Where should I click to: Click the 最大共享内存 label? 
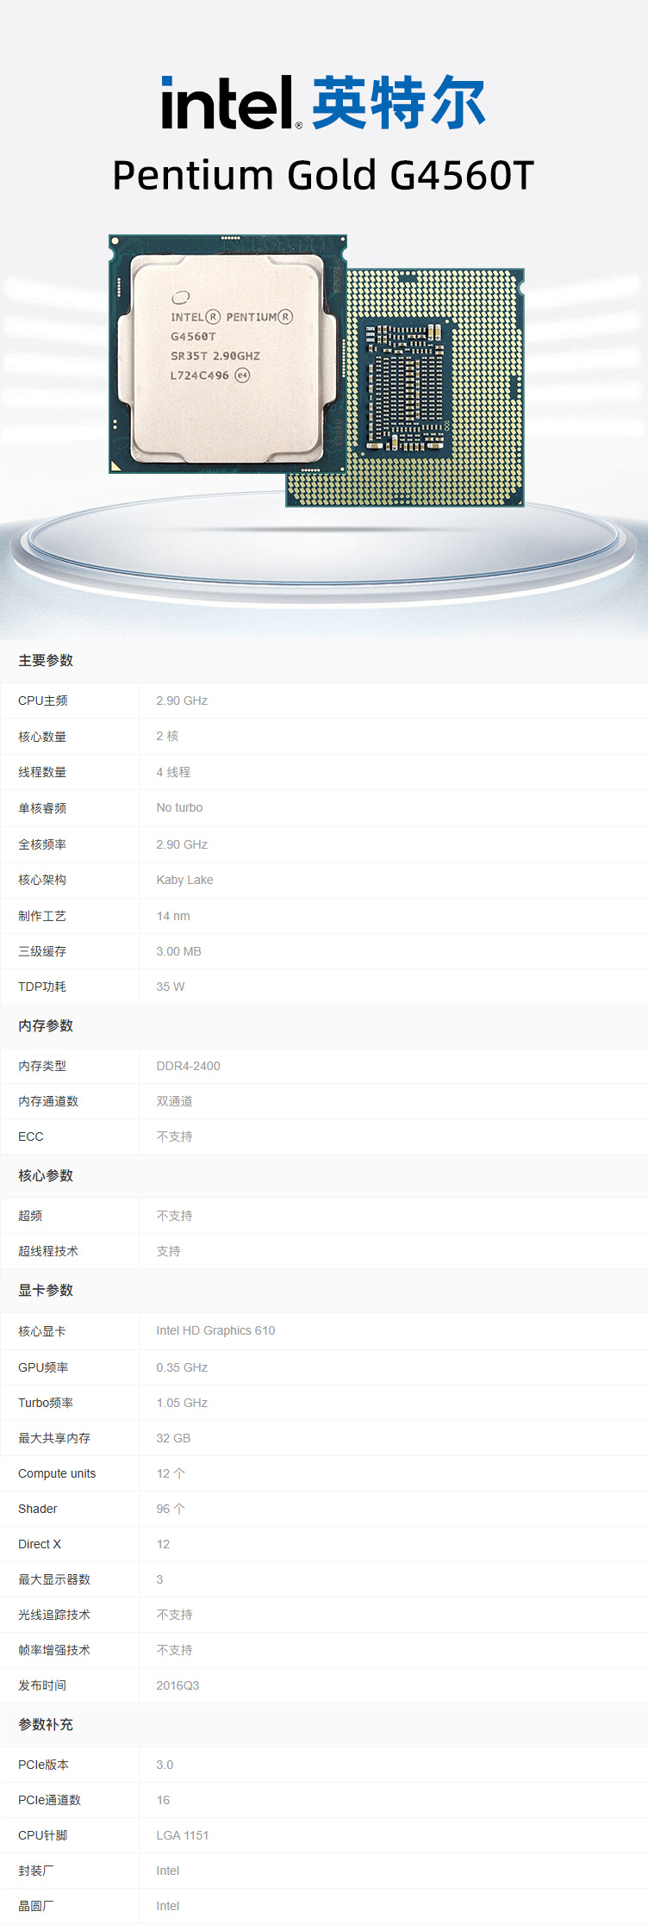click(x=54, y=1438)
